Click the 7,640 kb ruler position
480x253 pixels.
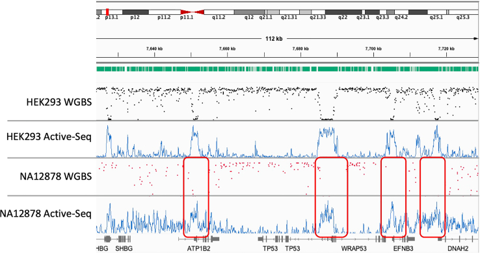[x=154, y=49]
